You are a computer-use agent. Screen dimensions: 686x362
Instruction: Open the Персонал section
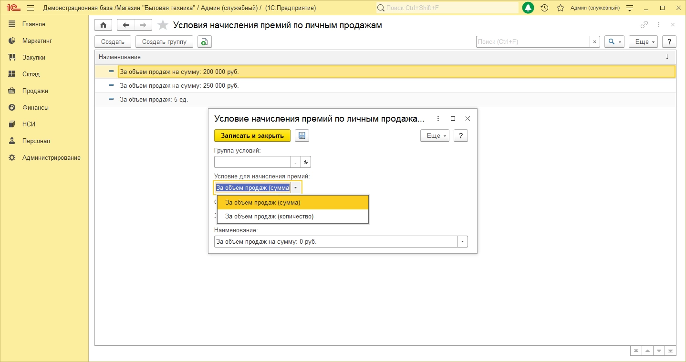point(36,141)
